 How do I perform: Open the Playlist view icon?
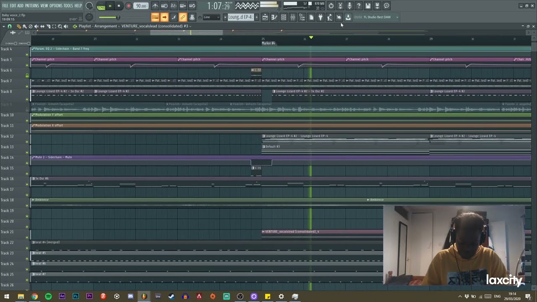tap(265, 17)
